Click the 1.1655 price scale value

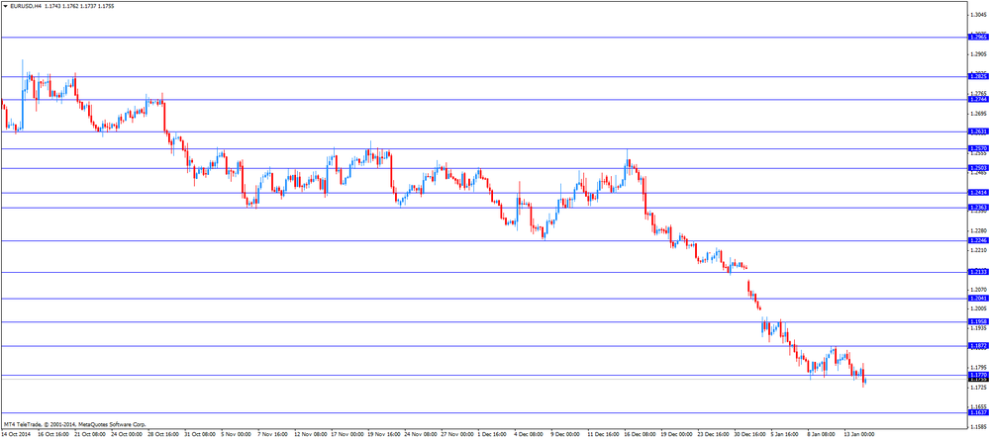tap(980, 406)
